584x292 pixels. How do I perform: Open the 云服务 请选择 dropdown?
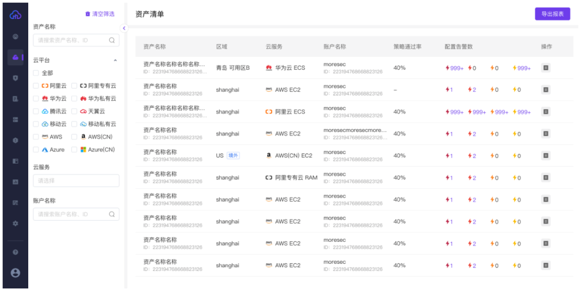(76, 181)
